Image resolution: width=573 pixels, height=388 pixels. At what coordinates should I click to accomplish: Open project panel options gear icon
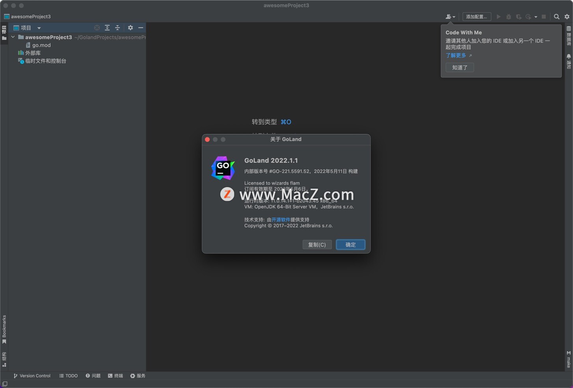130,28
